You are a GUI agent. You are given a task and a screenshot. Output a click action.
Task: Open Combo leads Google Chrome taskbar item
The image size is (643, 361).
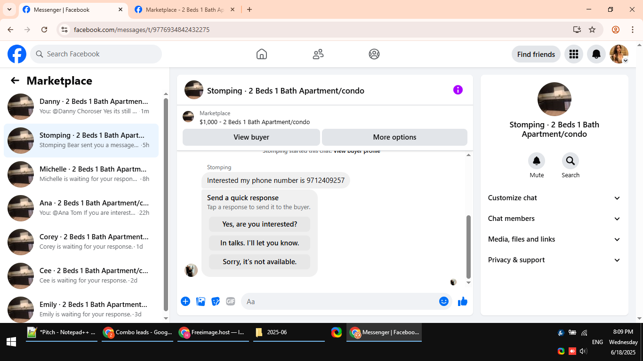tap(137, 332)
